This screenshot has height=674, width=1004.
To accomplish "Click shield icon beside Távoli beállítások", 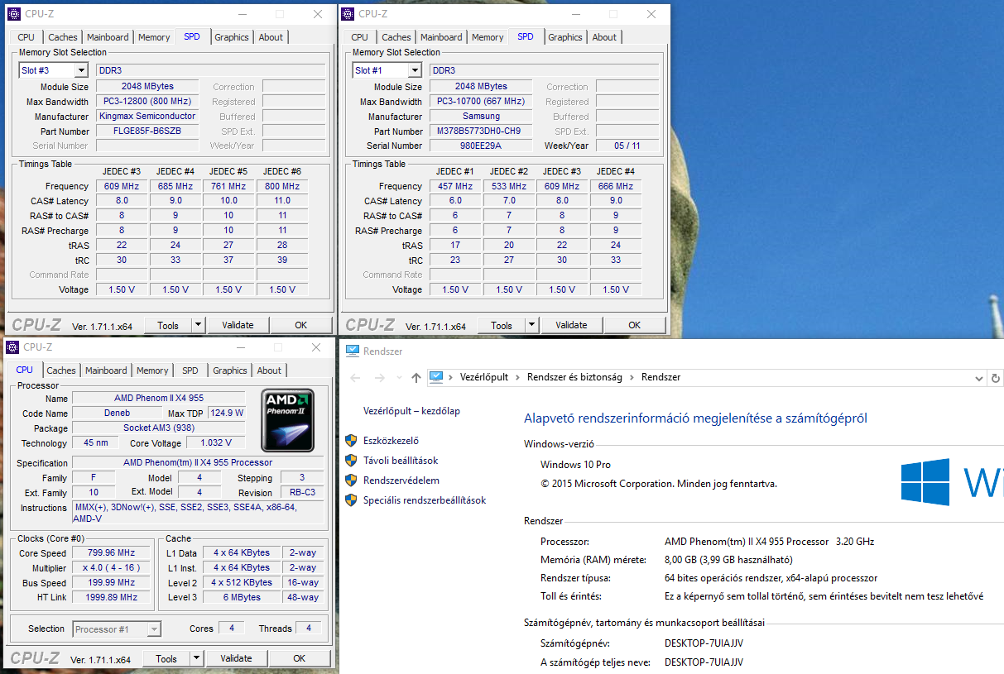I will [x=351, y=461].
